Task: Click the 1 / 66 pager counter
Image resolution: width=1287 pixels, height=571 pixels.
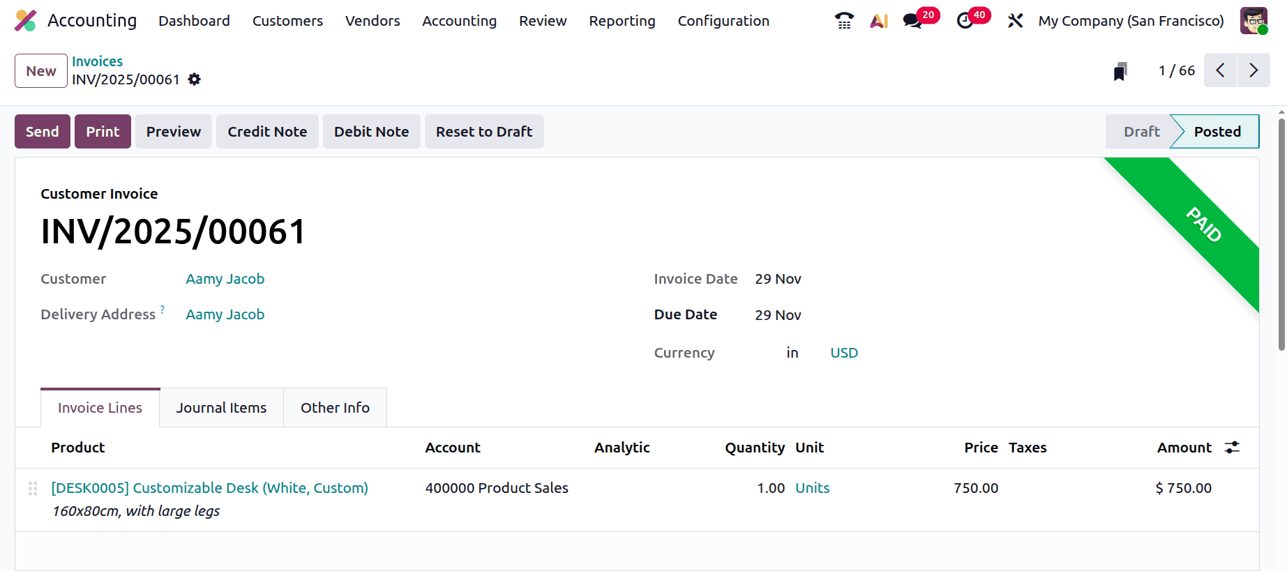Action: click(1177, 70)
